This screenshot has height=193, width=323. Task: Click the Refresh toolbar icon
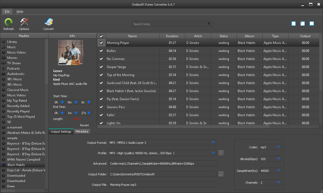click(x=9, y=22)
